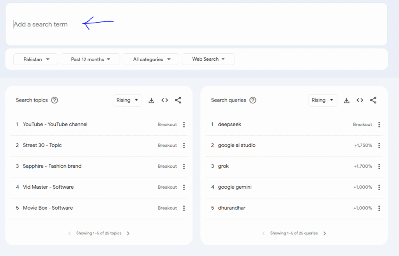Viewport: 399px width, 256px height.
Task: Download the Search queries data as CSV
Action: (346, 100)
